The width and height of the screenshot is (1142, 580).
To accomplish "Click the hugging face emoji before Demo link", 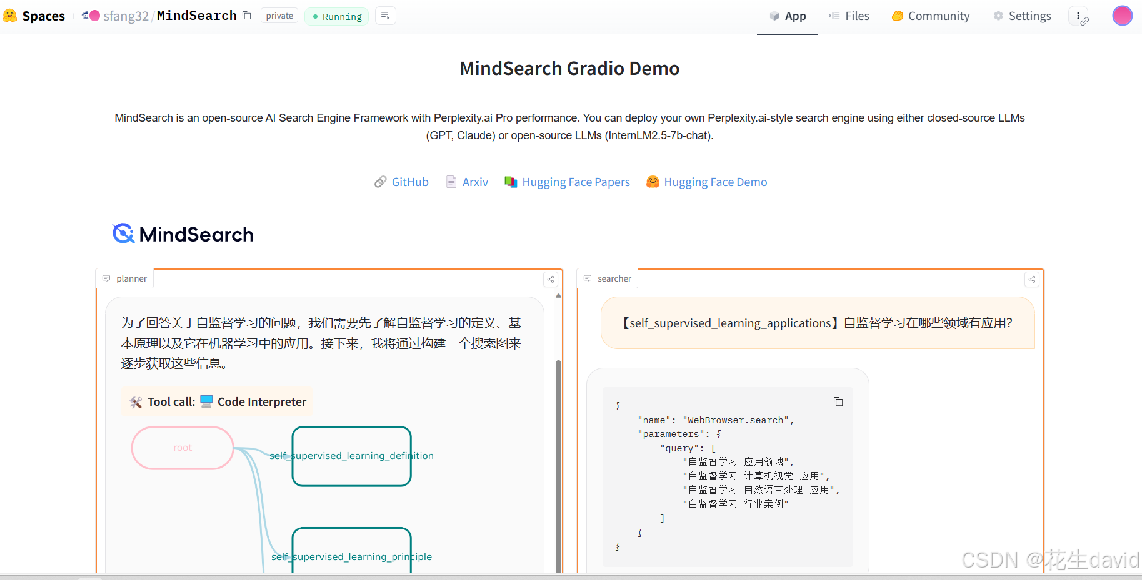I will pos(653,182).
